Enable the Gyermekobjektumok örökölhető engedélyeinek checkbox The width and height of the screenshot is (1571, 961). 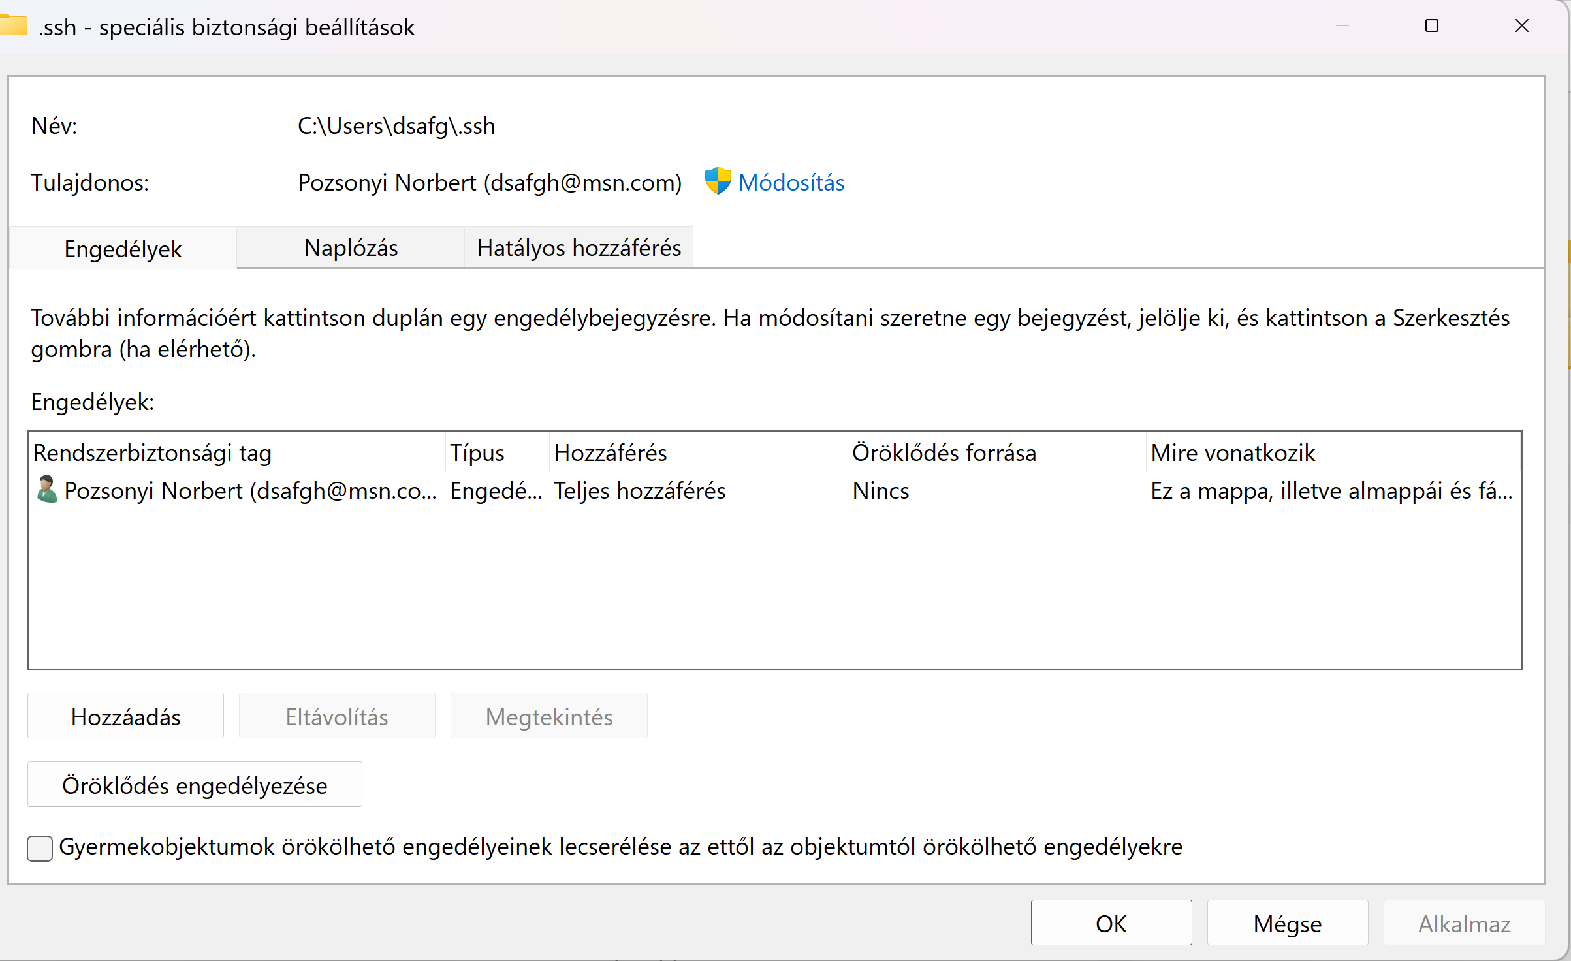coord(40,848)
